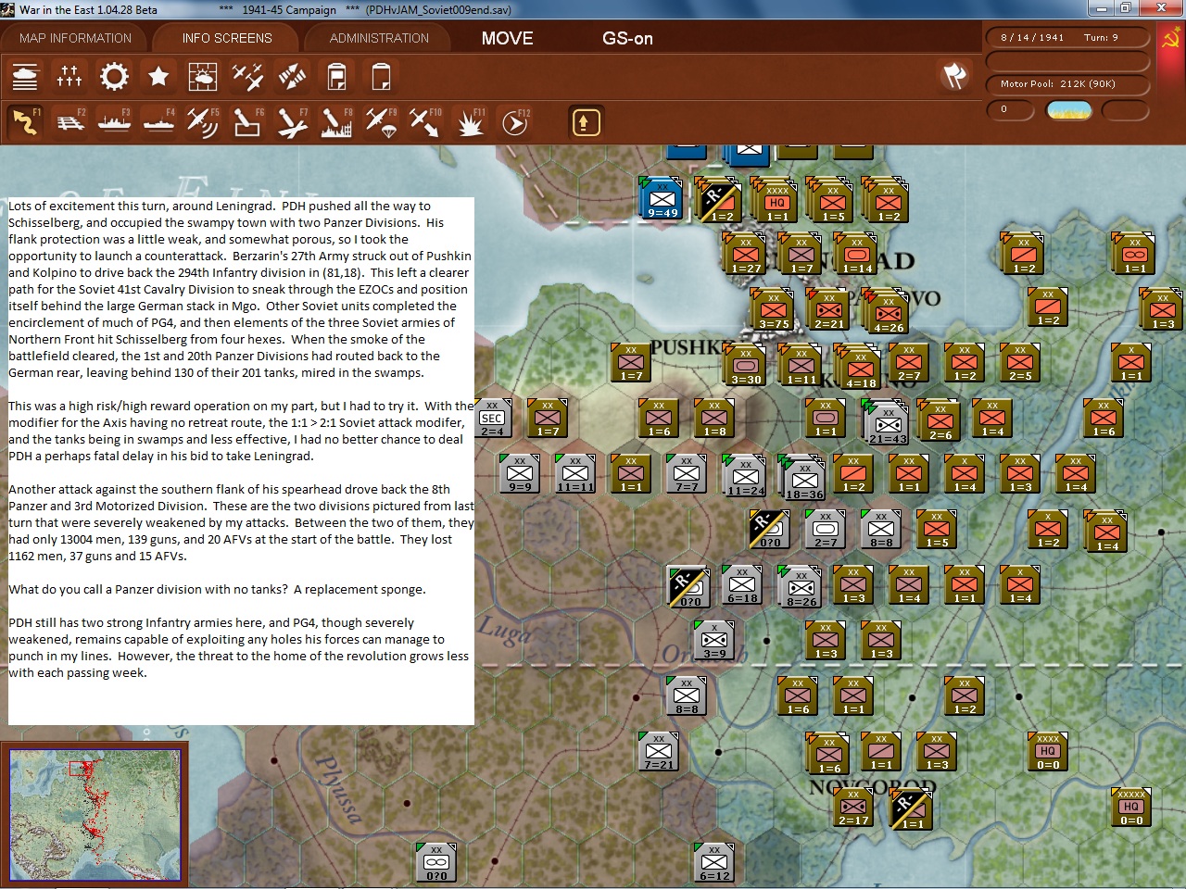This screenshot has height=889, width=1186.
Task: Switch to the INFO SCREENS tab
Action: tap(227, 38)
